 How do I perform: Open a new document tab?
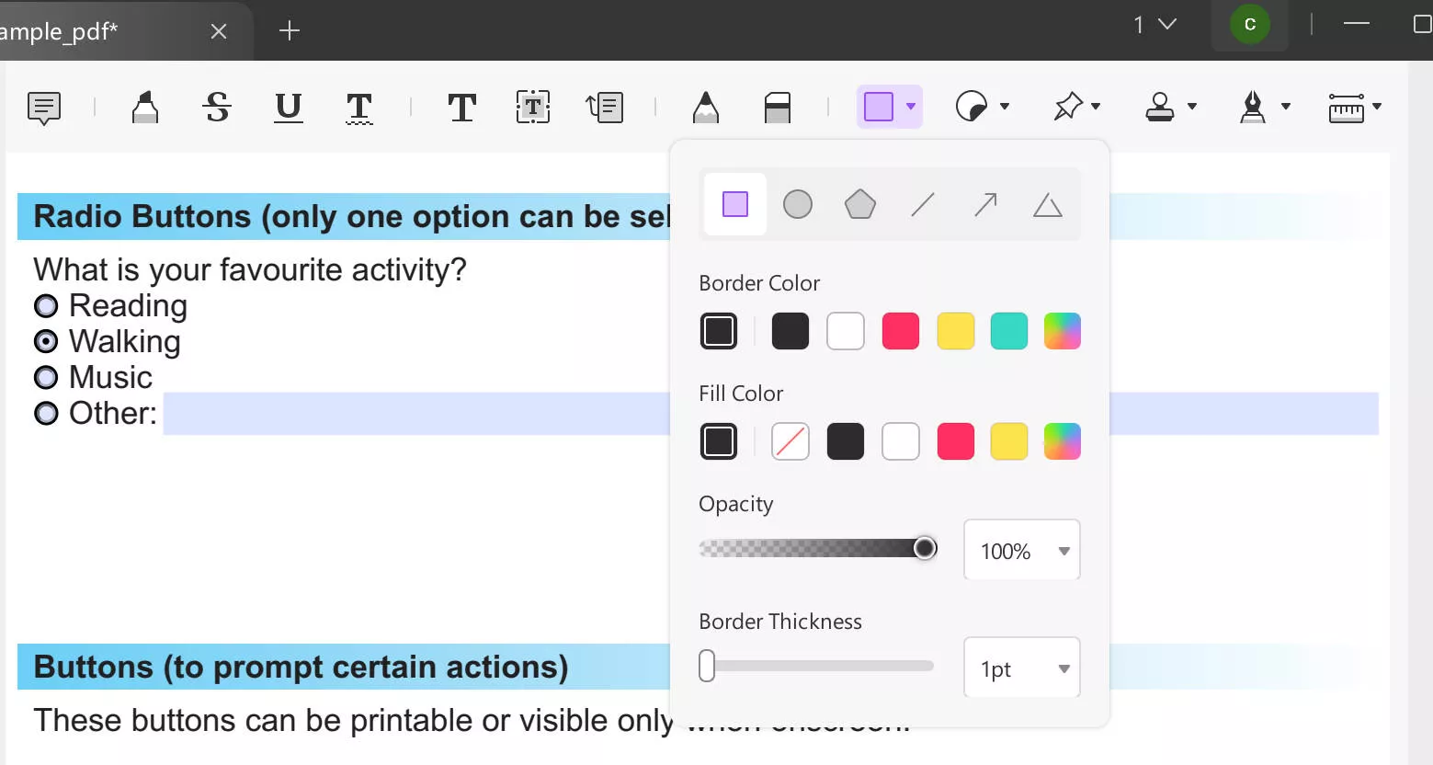[x=289, y=30]
